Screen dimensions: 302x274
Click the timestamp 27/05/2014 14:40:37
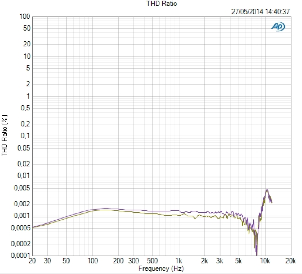[x=260, y=11]
